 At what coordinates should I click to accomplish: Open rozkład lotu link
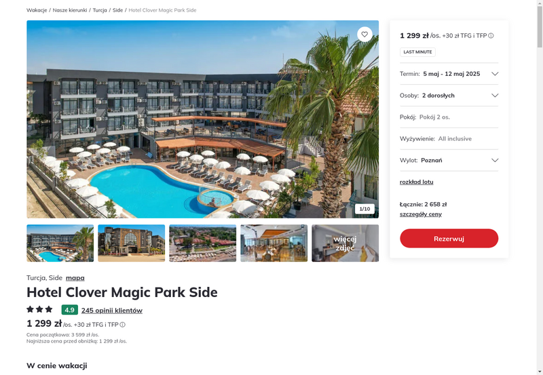[416, 182]
